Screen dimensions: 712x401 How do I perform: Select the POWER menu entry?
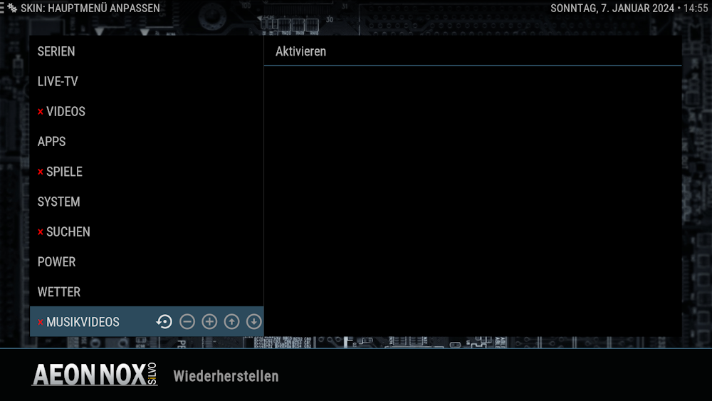(147, 261)
